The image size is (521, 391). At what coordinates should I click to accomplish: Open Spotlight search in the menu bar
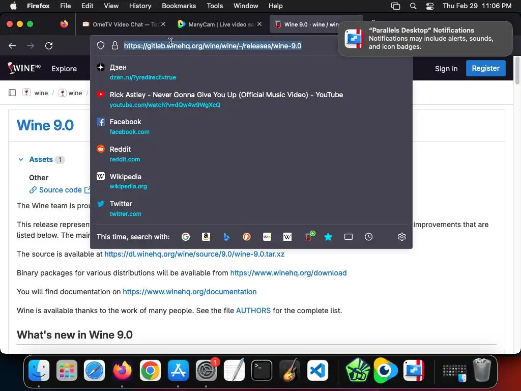pyautogui.click(x=413, y=6)
